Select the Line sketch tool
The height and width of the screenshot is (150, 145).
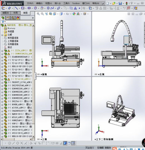click(x=16, y=8)
